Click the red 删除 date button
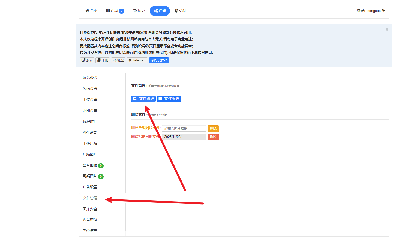Viewport: 411px width, 240px height. 213,137
